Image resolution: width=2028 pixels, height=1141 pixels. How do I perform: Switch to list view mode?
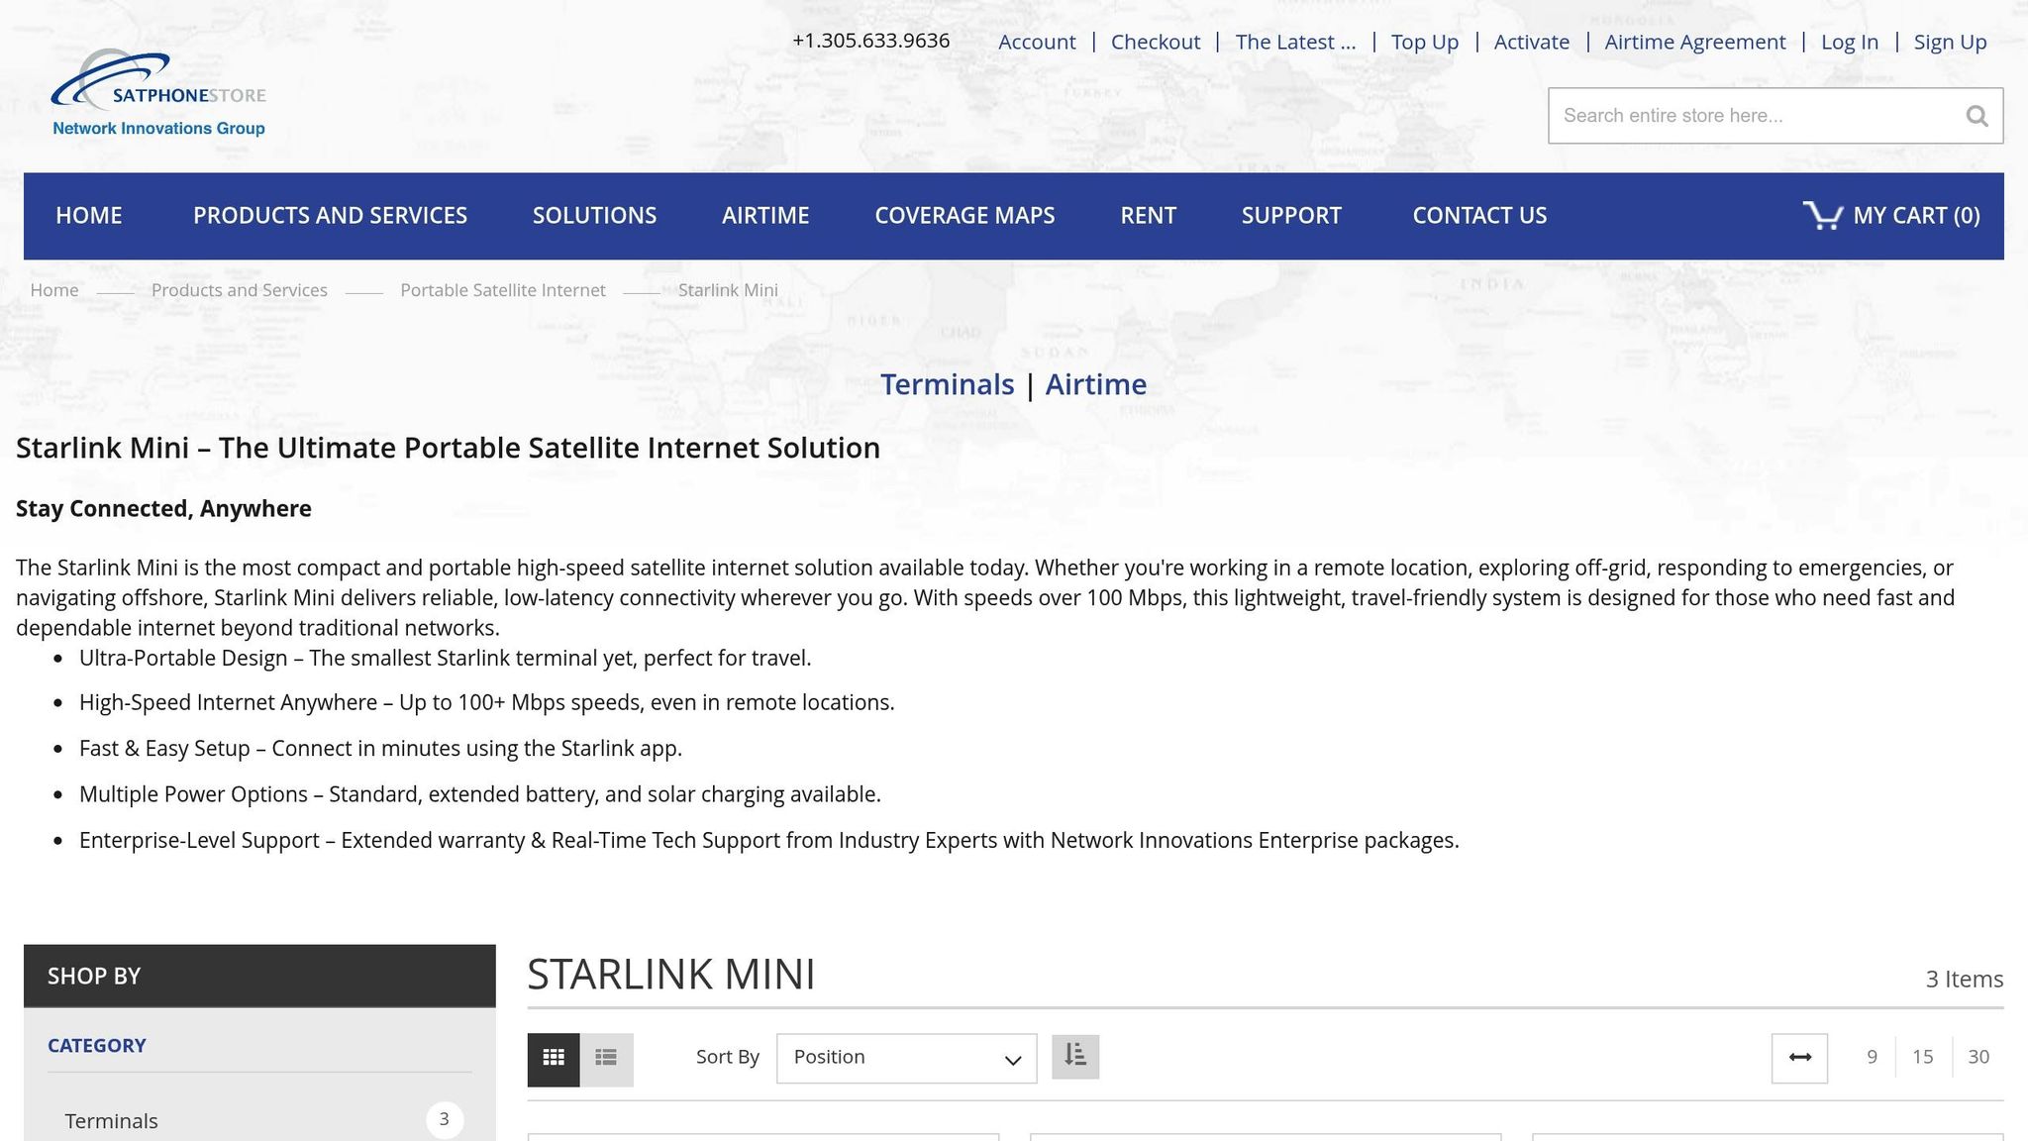(x=606, y=1058)
